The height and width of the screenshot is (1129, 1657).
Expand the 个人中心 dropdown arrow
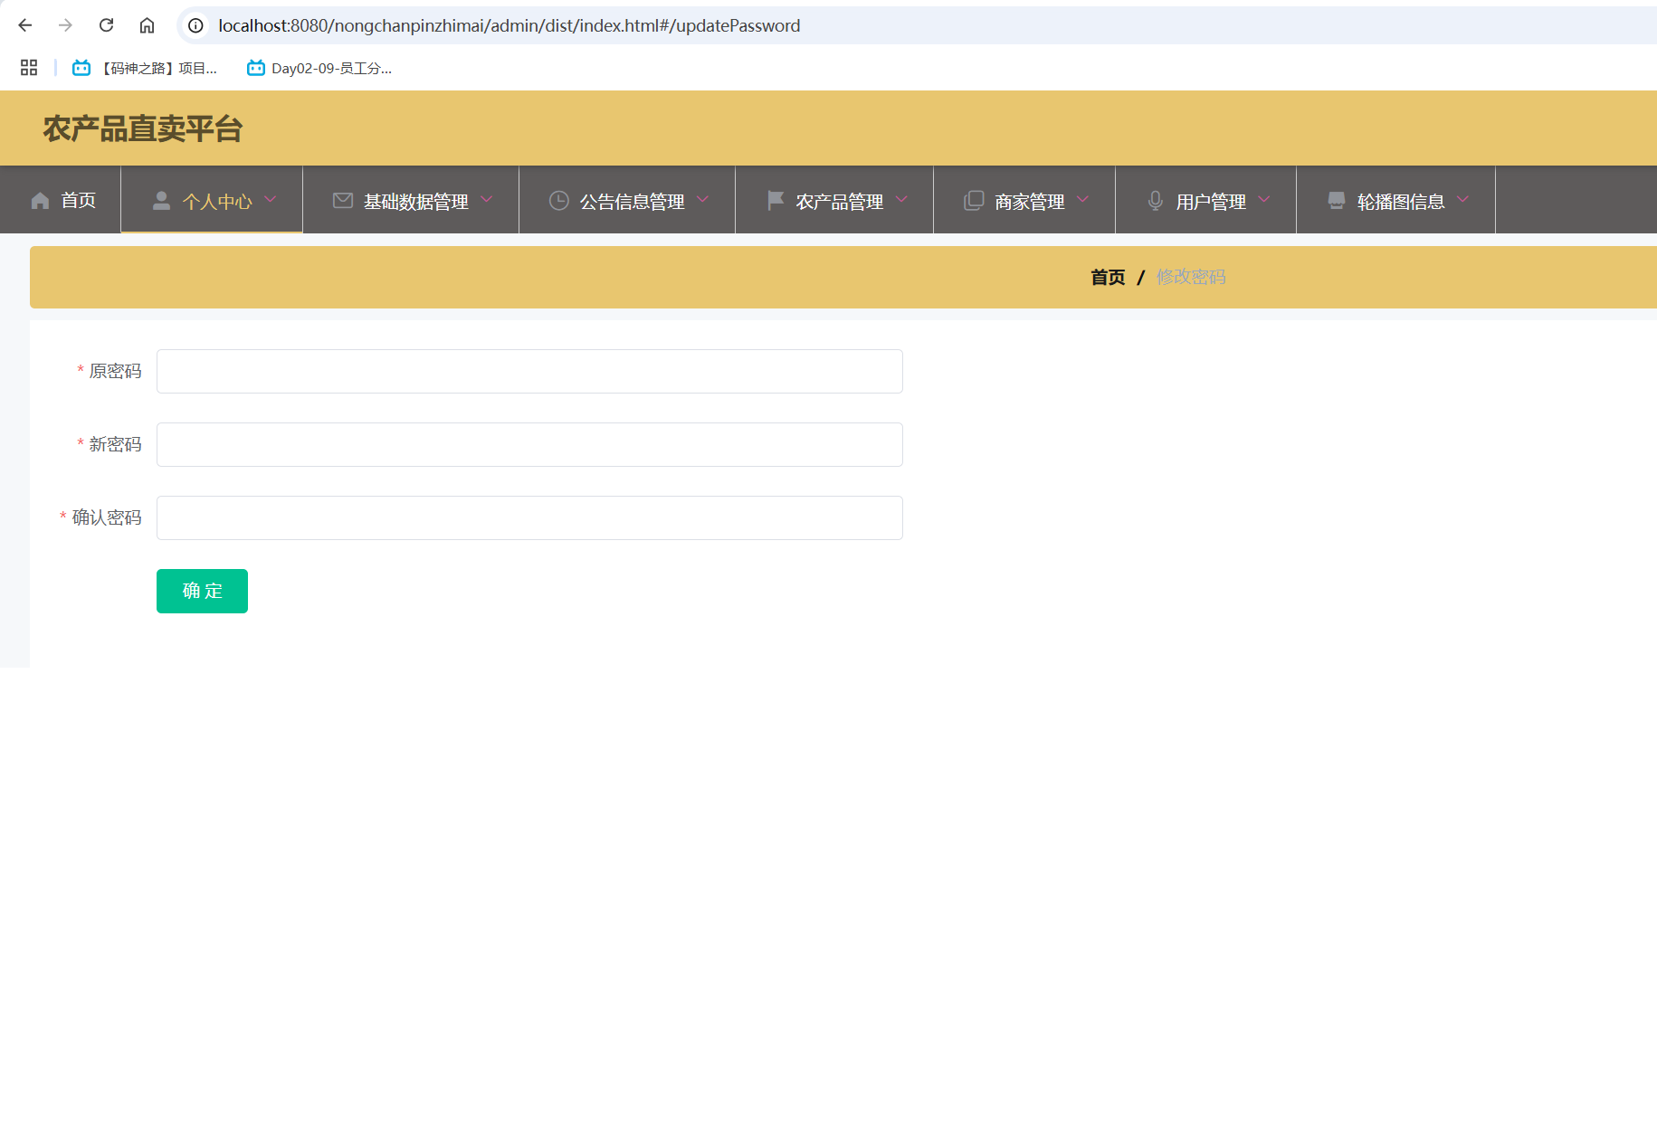pos(270,200)
